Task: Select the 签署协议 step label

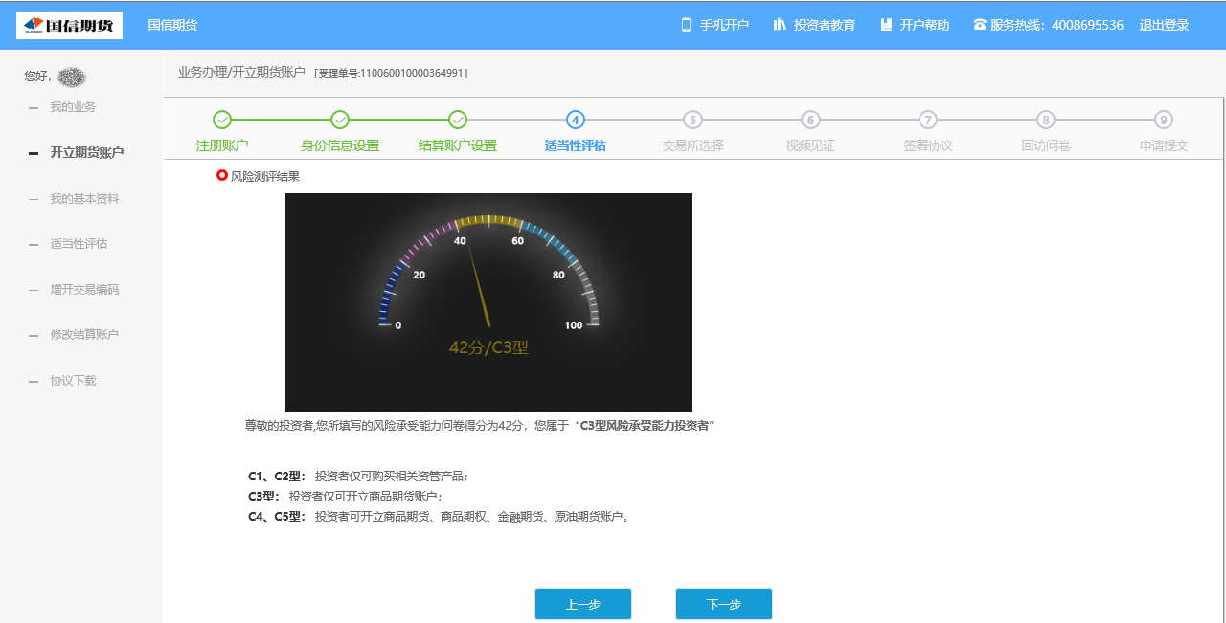Action: pyautogui.click(x=928, y=146)
